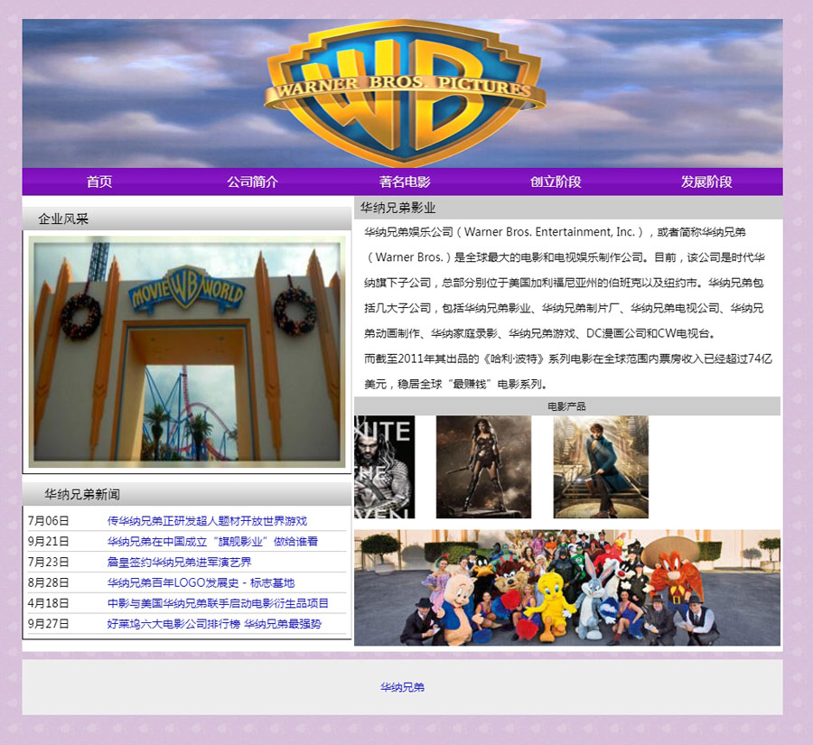Open the Fantastic Beasts movie poster

[x=601, y=467]
